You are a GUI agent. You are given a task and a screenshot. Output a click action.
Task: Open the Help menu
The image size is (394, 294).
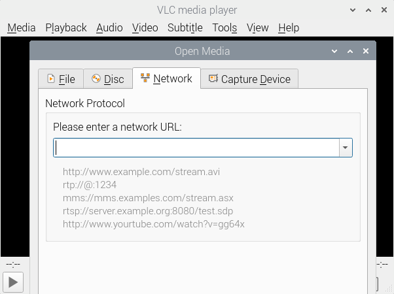[289, 27]
